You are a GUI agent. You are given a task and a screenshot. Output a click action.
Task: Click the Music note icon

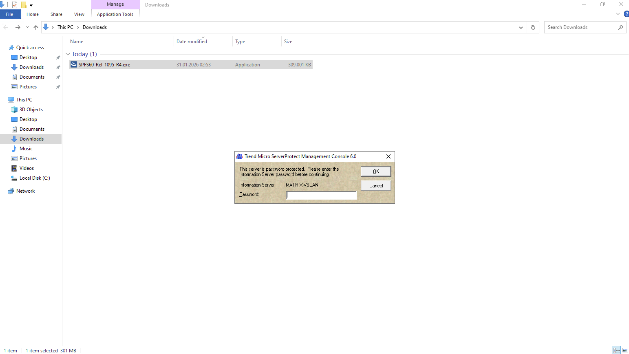click(14, 149)
